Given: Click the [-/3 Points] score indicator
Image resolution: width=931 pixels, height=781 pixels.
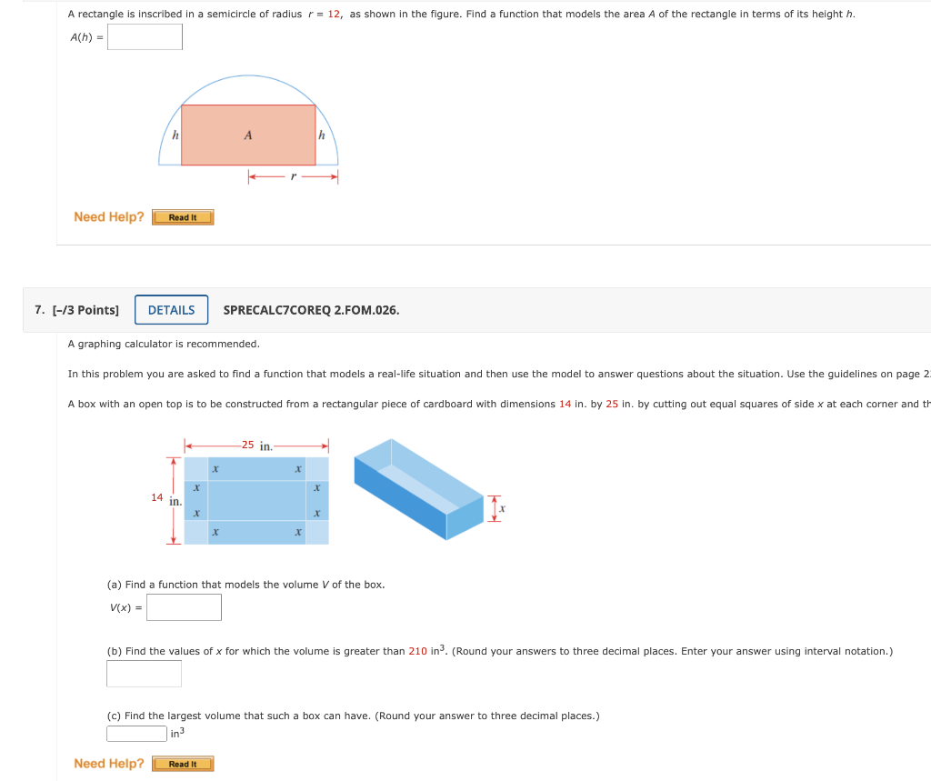Looking at the screenshot, I should click(85, 309).
